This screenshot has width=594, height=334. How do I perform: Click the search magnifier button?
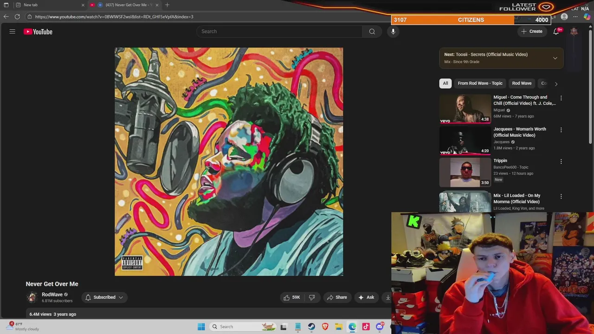(372, 32)
